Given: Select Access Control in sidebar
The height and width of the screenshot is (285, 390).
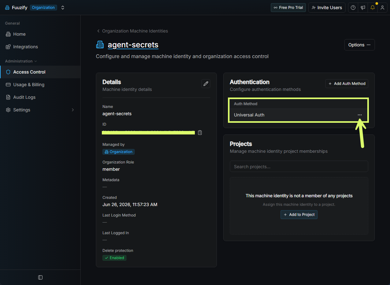Looking at the screenshot, I should [x=40, y=72].
